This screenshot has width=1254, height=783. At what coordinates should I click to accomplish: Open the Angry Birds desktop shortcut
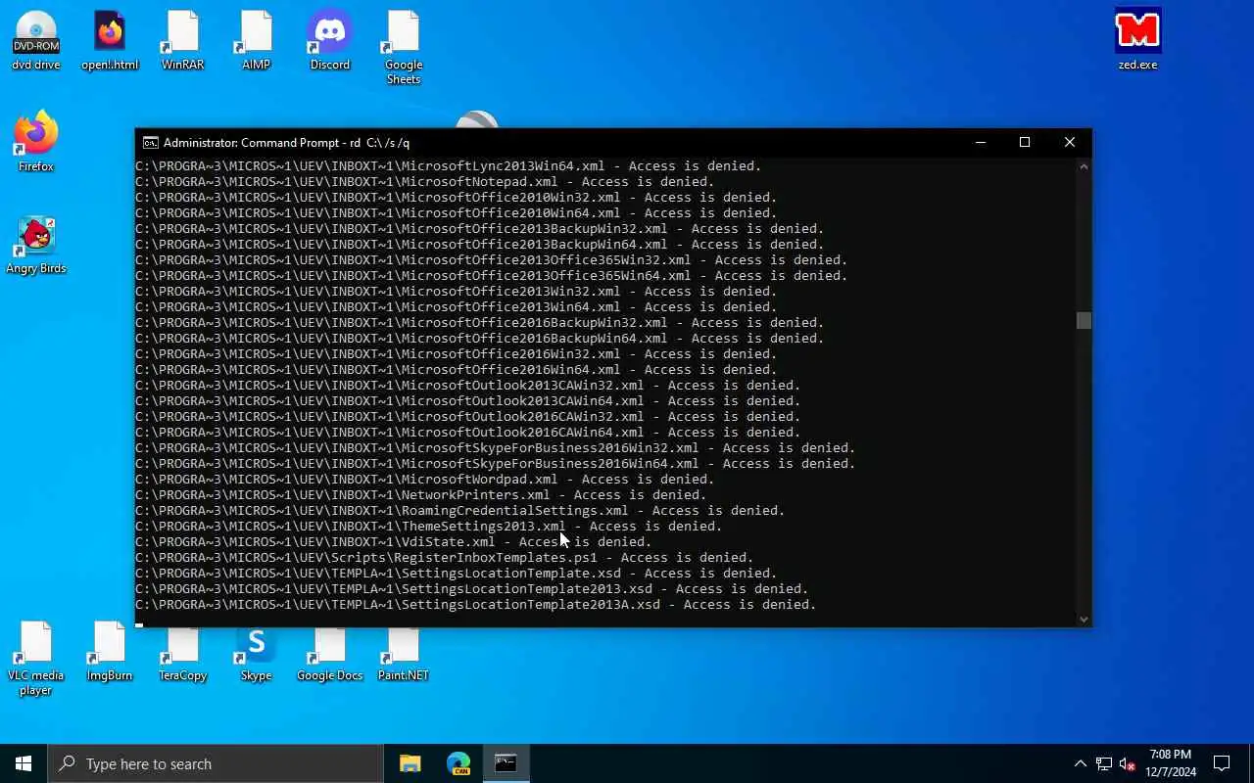[x=36, y=245]
